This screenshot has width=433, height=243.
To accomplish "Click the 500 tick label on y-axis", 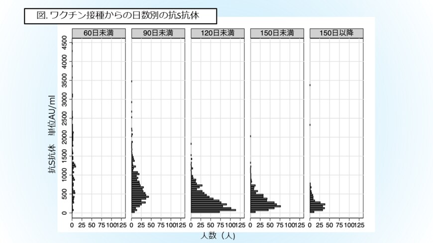I will 64,194.
